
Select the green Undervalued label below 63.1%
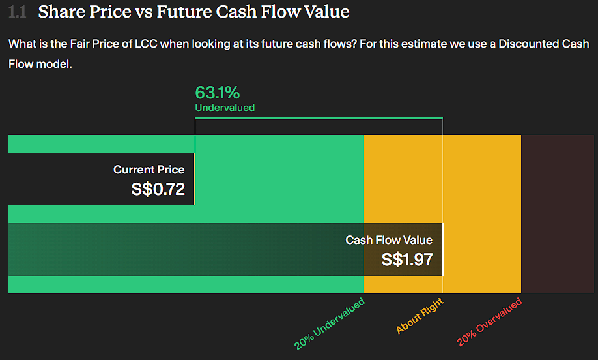coord(225,108)
